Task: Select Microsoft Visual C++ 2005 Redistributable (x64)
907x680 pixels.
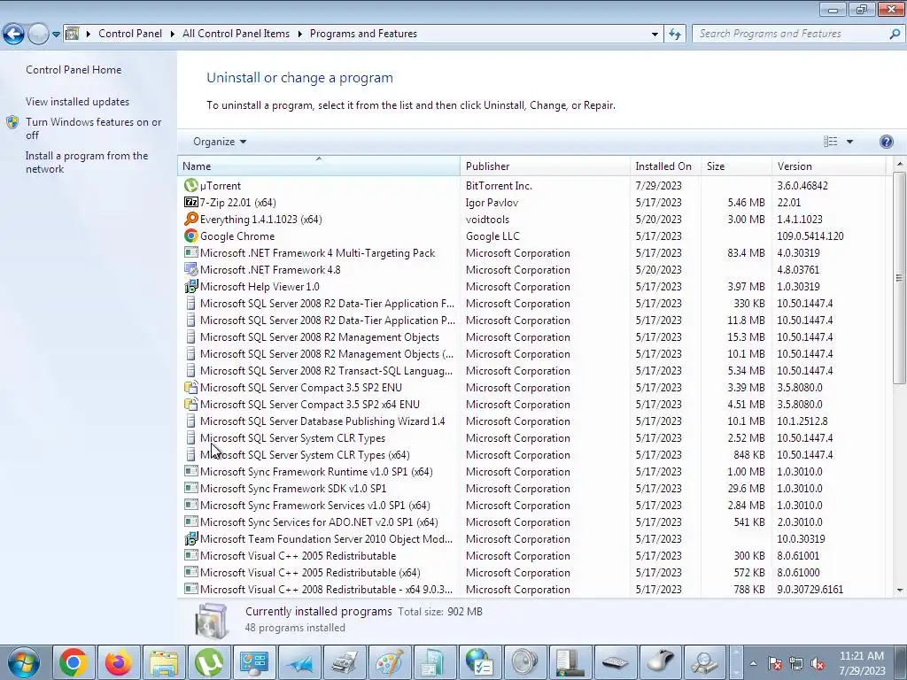Action: [531, 573]
